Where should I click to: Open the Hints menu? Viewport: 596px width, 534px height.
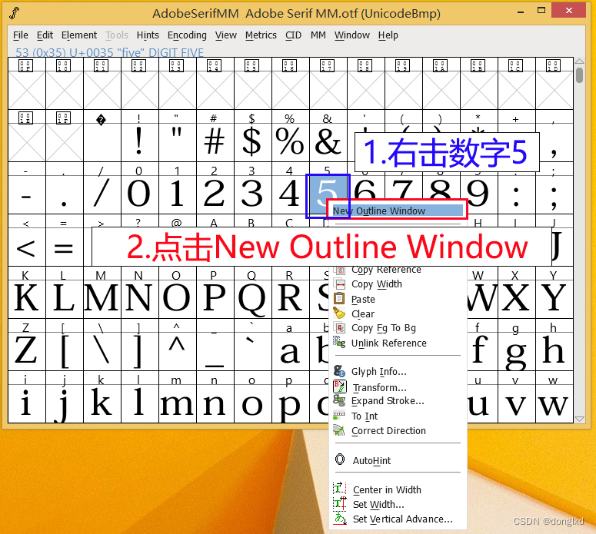coord(148,35)
